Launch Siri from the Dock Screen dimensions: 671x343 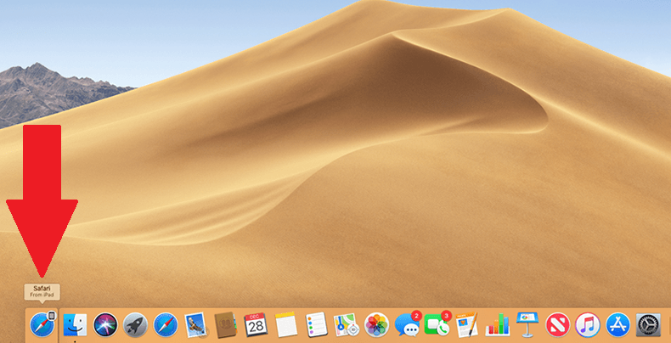click(x=105, y=325)
